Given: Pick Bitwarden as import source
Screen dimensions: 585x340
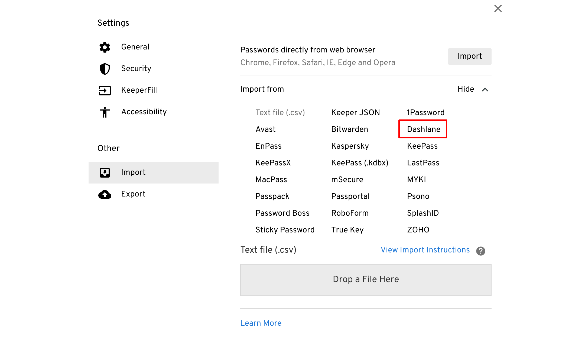Looking at the screenshot, I should click(x=350, y=129).
